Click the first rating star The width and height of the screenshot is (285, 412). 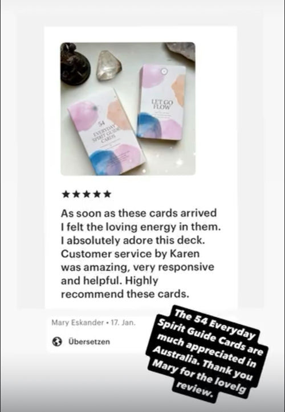(x=66, y=194)
